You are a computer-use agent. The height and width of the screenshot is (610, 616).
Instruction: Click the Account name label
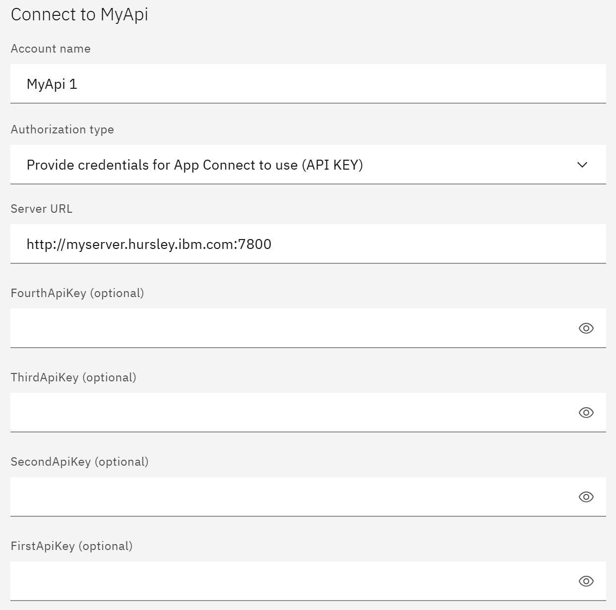[x=51, y=49]
